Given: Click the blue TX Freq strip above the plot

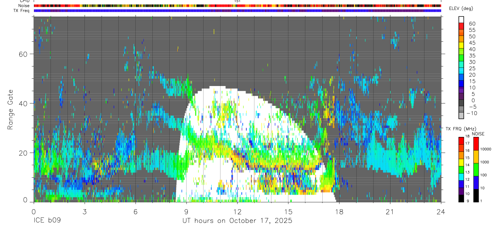Looking at the screenshot, I should [x=237, y=11].
